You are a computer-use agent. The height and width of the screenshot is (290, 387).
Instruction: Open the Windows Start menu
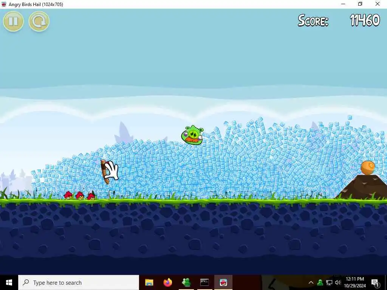click(9, 282)
